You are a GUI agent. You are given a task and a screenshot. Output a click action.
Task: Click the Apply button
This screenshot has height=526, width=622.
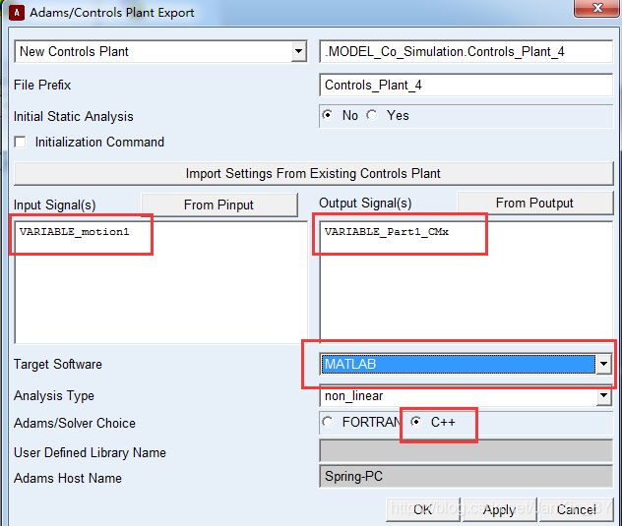[x=499, y=509]
